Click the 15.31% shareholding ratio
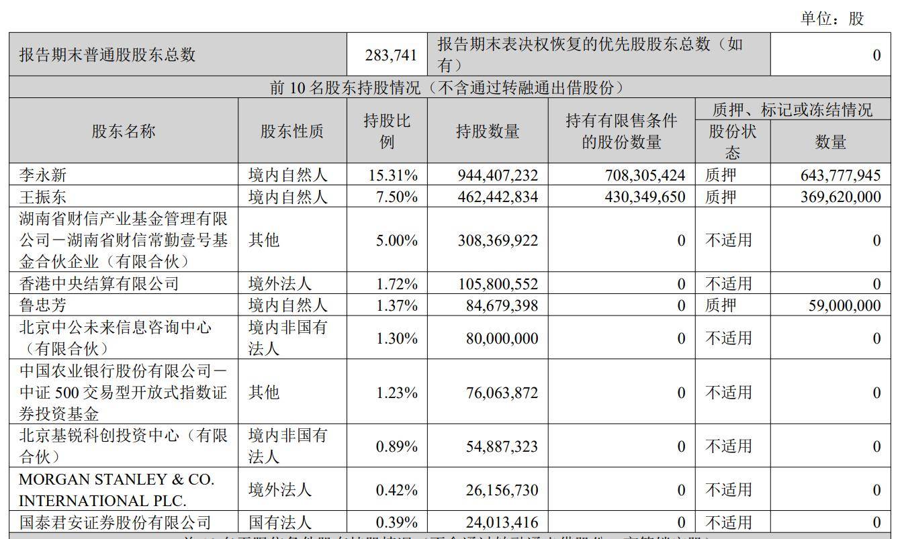Image resolution: width=900 pixels, height=539 pixels. pos(394,175)
